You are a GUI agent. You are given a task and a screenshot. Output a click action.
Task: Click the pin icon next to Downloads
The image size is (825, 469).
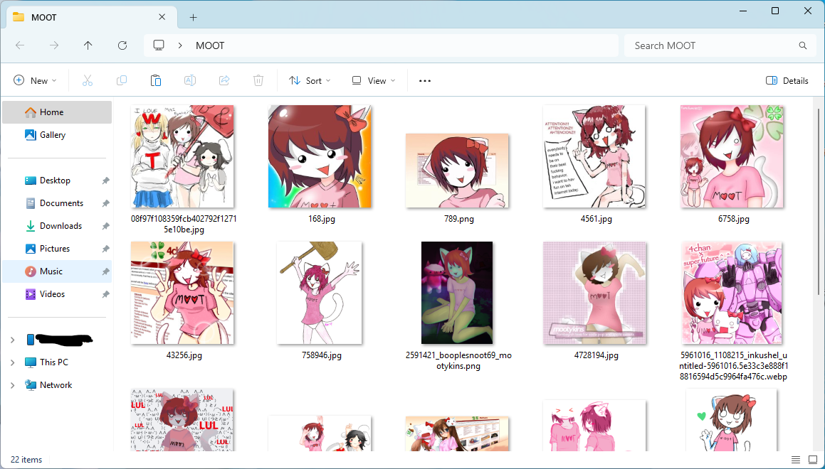(x=105, y=226)
